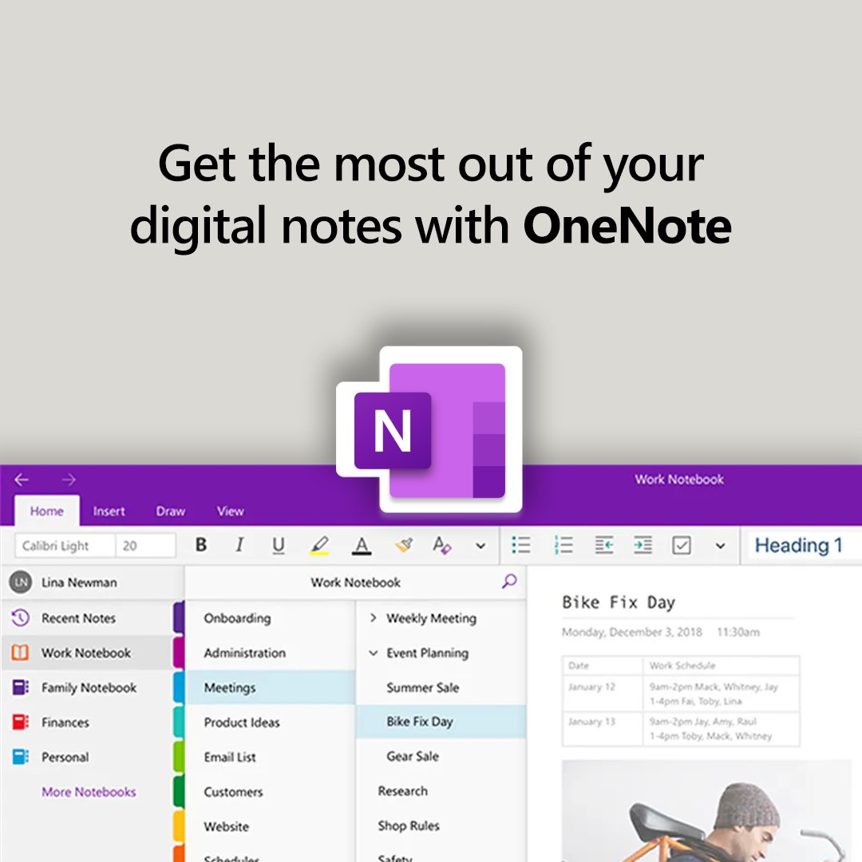Decrease the paragraph indent
The image size is (862, 862).
[604, 545]
